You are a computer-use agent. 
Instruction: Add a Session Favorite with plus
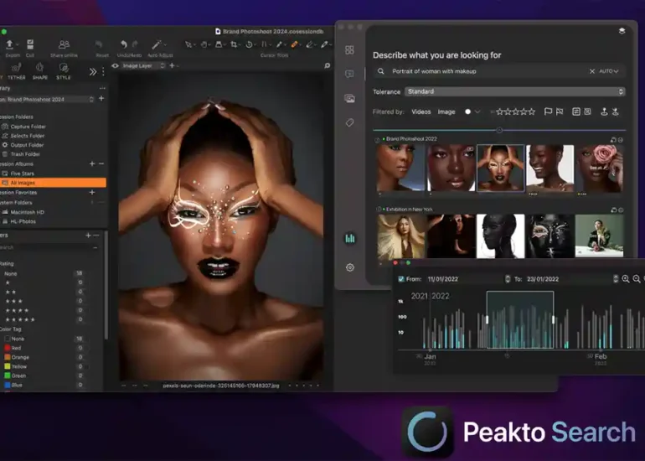(x=92, y=192)
